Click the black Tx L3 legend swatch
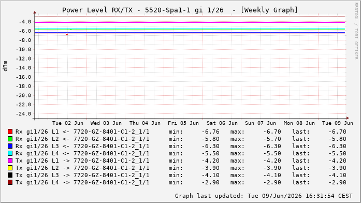The width and height of the screenshot is (361, 203). click(10, 175)
